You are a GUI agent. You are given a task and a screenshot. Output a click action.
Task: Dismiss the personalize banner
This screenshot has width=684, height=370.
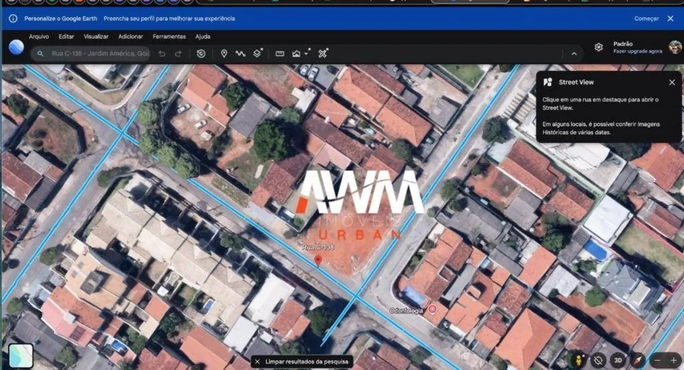(670, 18)
